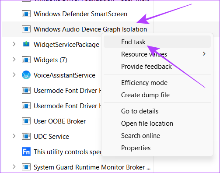Click the blue Fn utility icon

(26, 152)
